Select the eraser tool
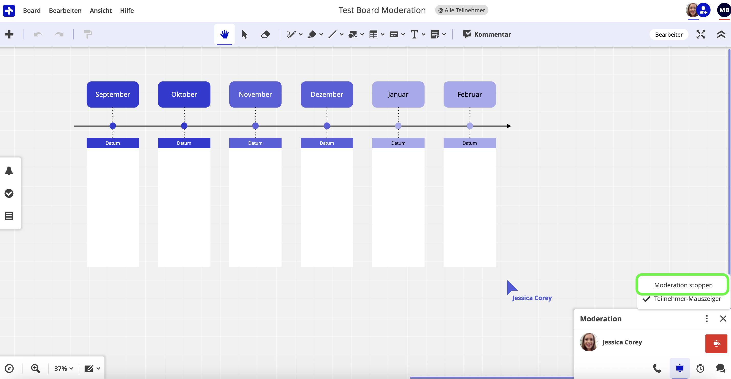The image size is (731, 379). click(x=265, y=34)
